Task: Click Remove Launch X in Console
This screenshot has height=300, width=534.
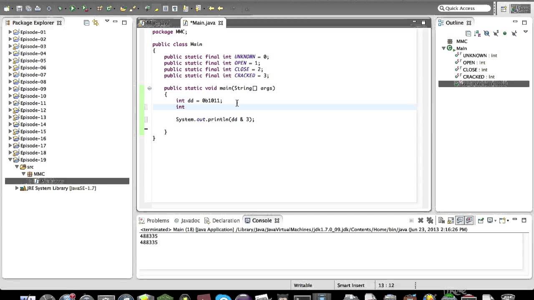Action: tap(421, 220)
